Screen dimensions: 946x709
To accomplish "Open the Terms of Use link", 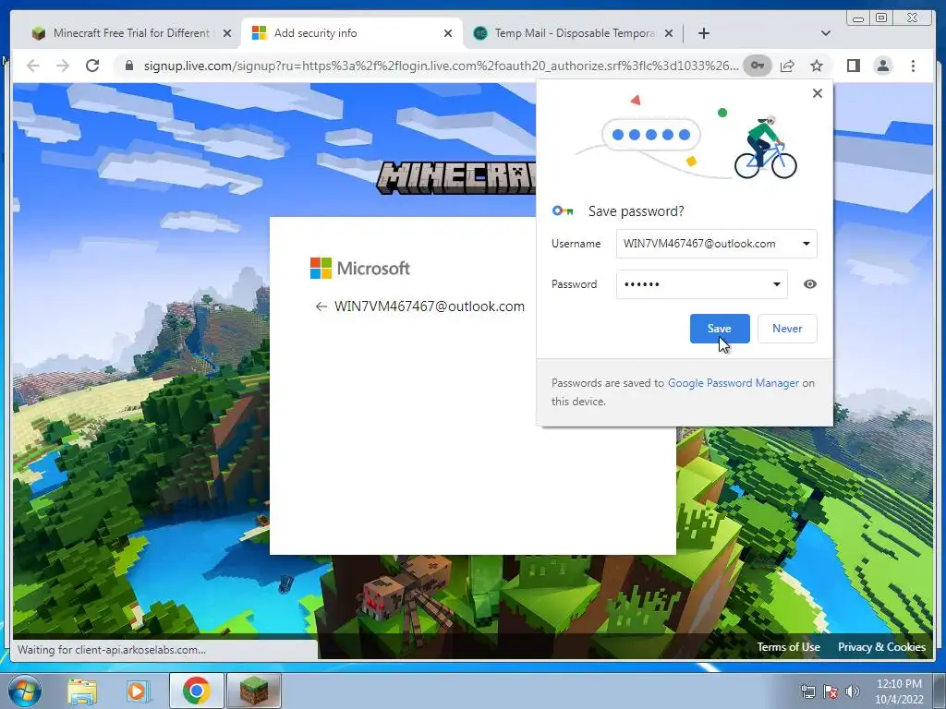I will [x=789, y=647].
